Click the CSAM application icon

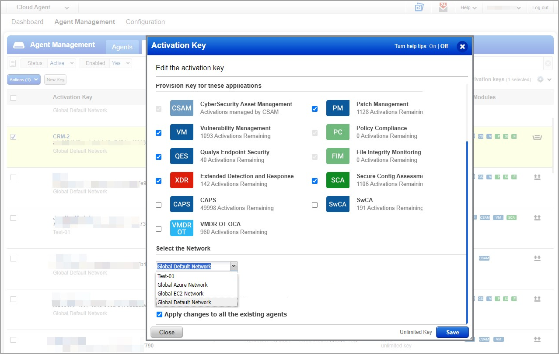point(181,108)
